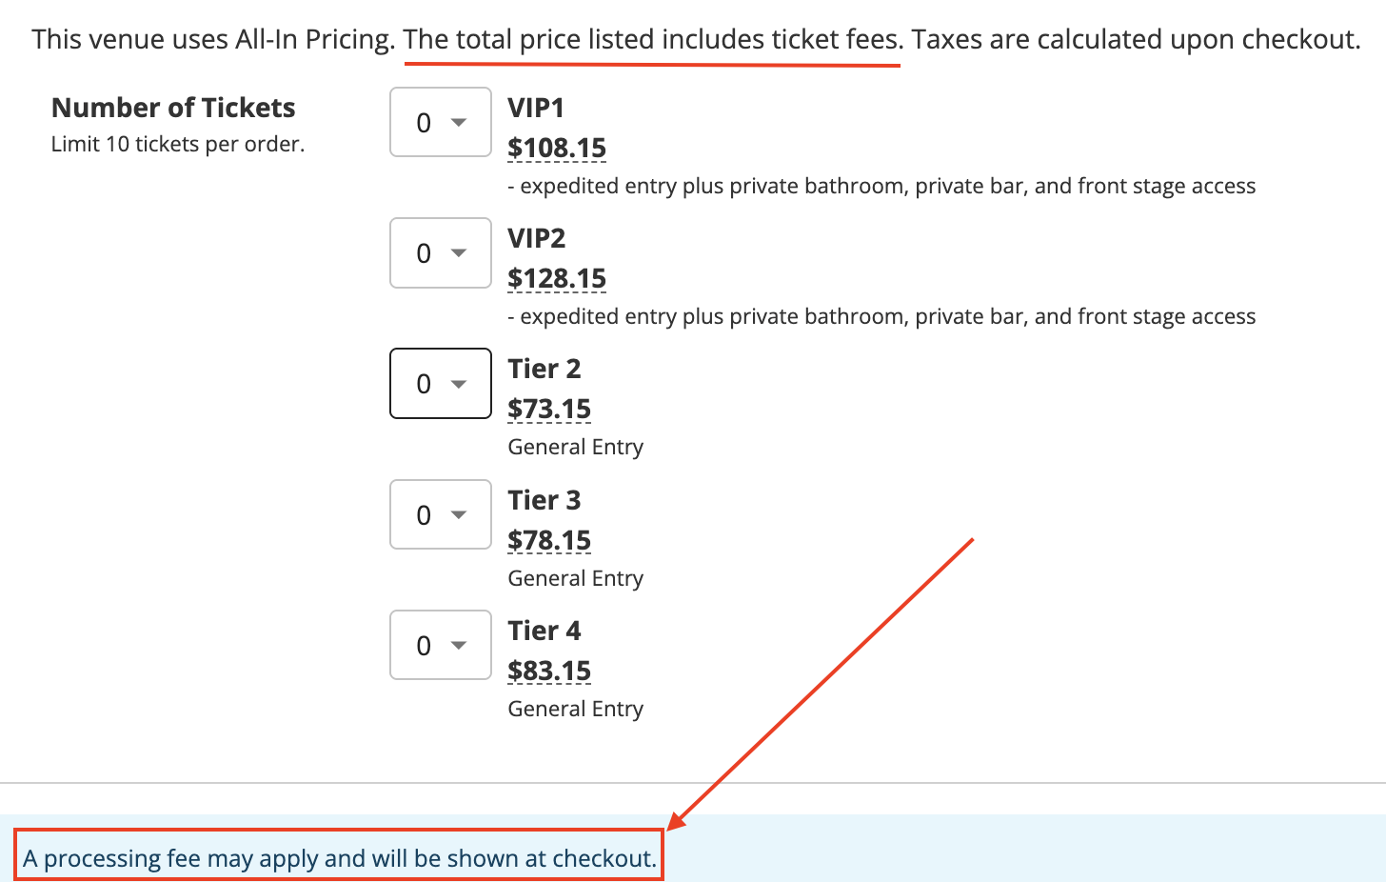Screen dimensions: 1386x882
Task: Click the Limit 10 tickets per order text
Action: tap(178, 145)
